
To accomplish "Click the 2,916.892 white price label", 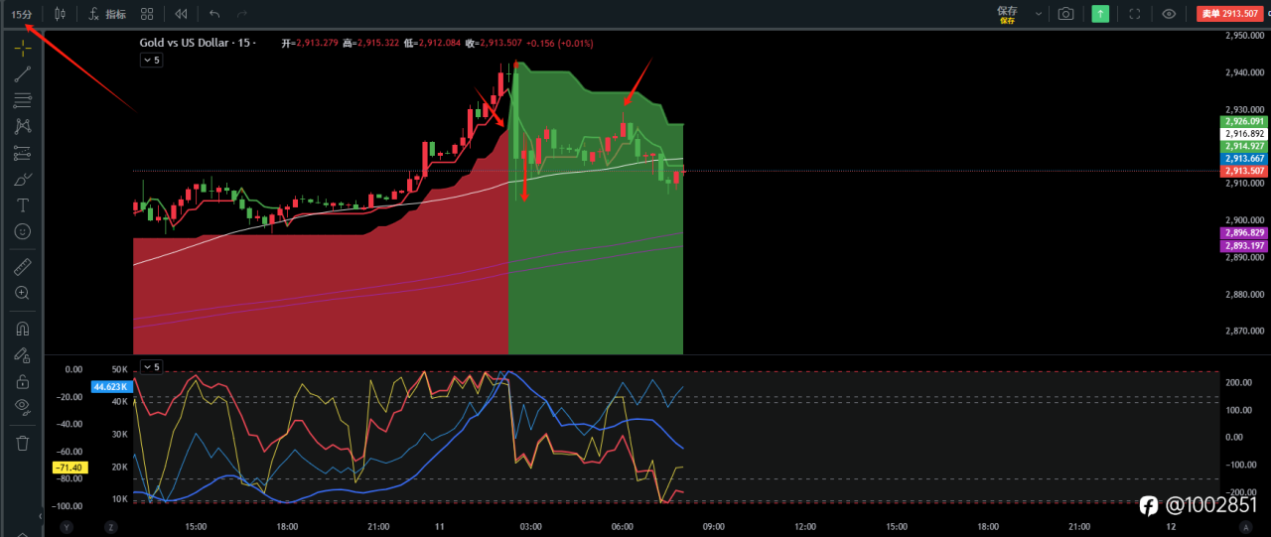I will pyautogui.click(x=1242, y=133).
